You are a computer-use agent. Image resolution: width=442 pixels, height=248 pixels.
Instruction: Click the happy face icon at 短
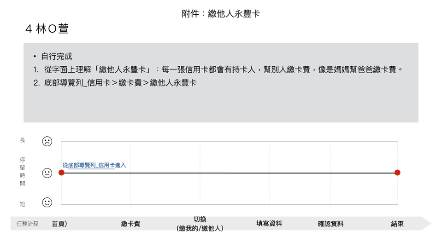click(47, 202)
